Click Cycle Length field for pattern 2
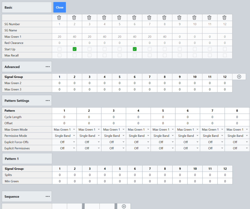The height and width of the screenshot is (209, 250). 89,117
